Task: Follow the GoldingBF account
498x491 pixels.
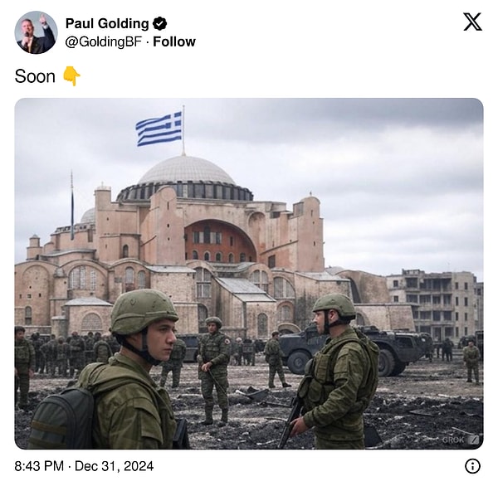Action: tap(174, 41)
